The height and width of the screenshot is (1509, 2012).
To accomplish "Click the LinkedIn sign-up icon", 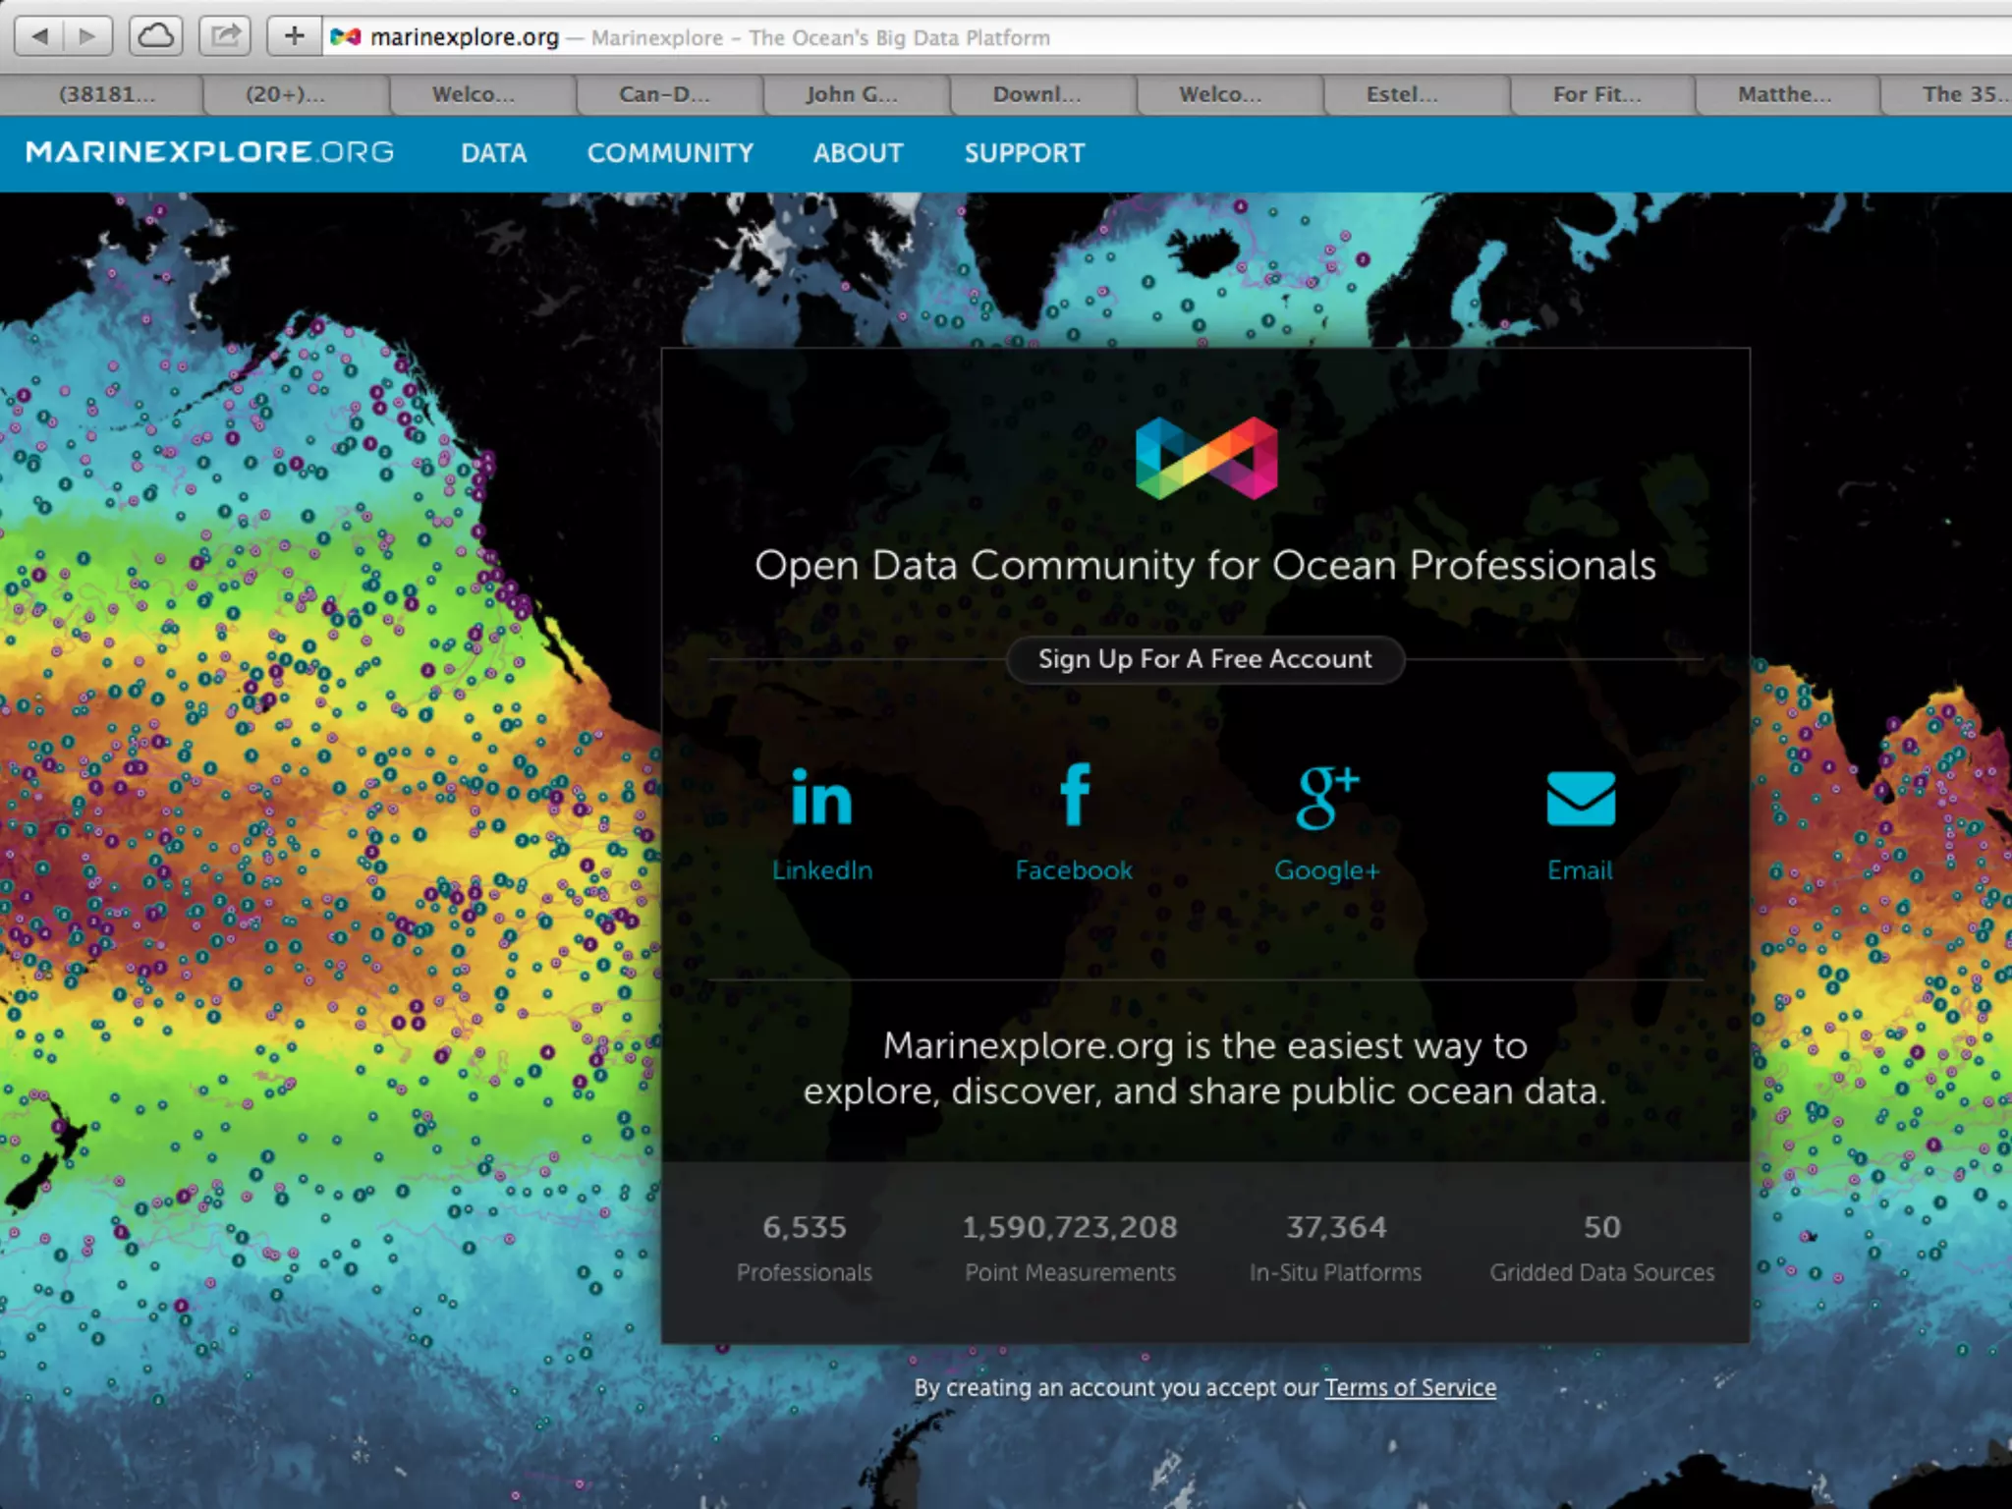I will (821, 799).
